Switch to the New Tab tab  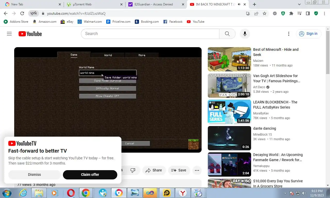[32, 4]
